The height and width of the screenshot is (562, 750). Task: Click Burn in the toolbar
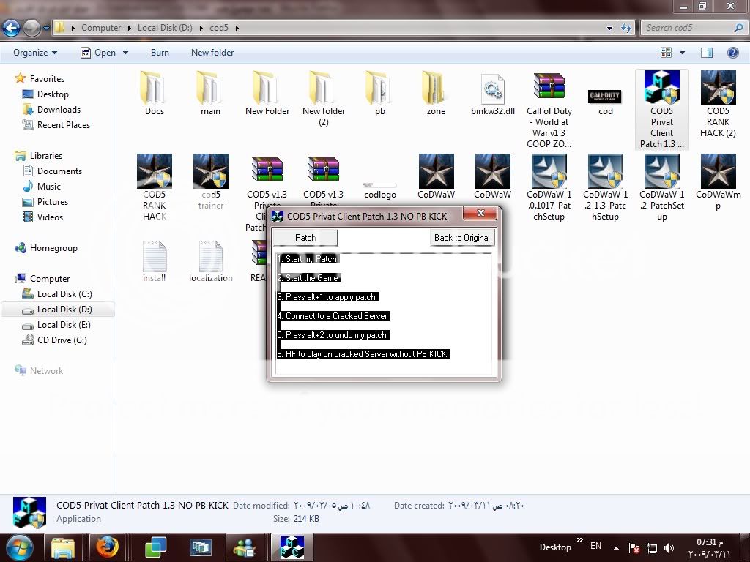[160, 53]
